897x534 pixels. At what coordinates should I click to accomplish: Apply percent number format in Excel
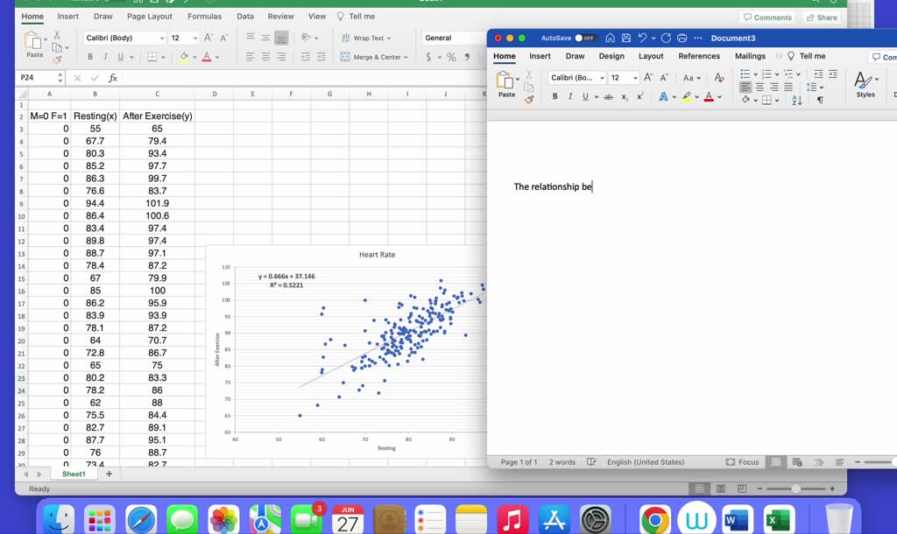[x=450, y=58]
